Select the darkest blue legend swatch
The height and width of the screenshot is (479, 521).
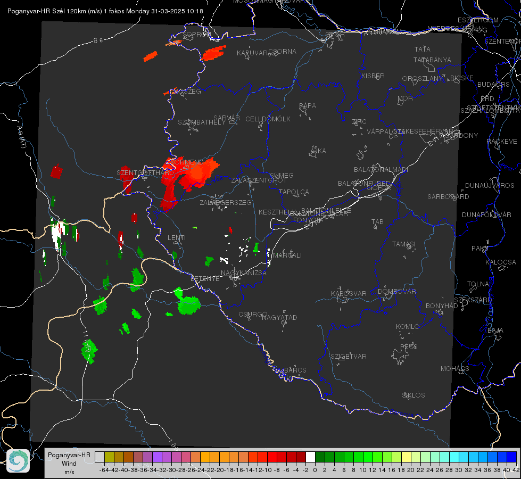point(512,457)
